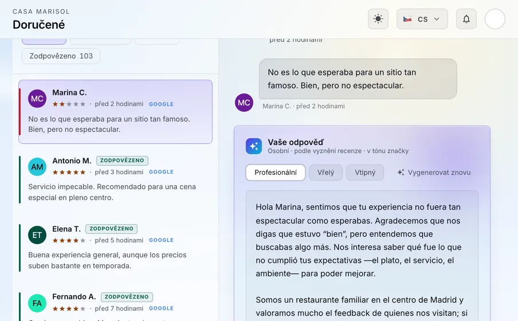This screenshot has height=321, width=518.
Task: Toggle the light/dark theme sun icon
Action: coord(378,19)
